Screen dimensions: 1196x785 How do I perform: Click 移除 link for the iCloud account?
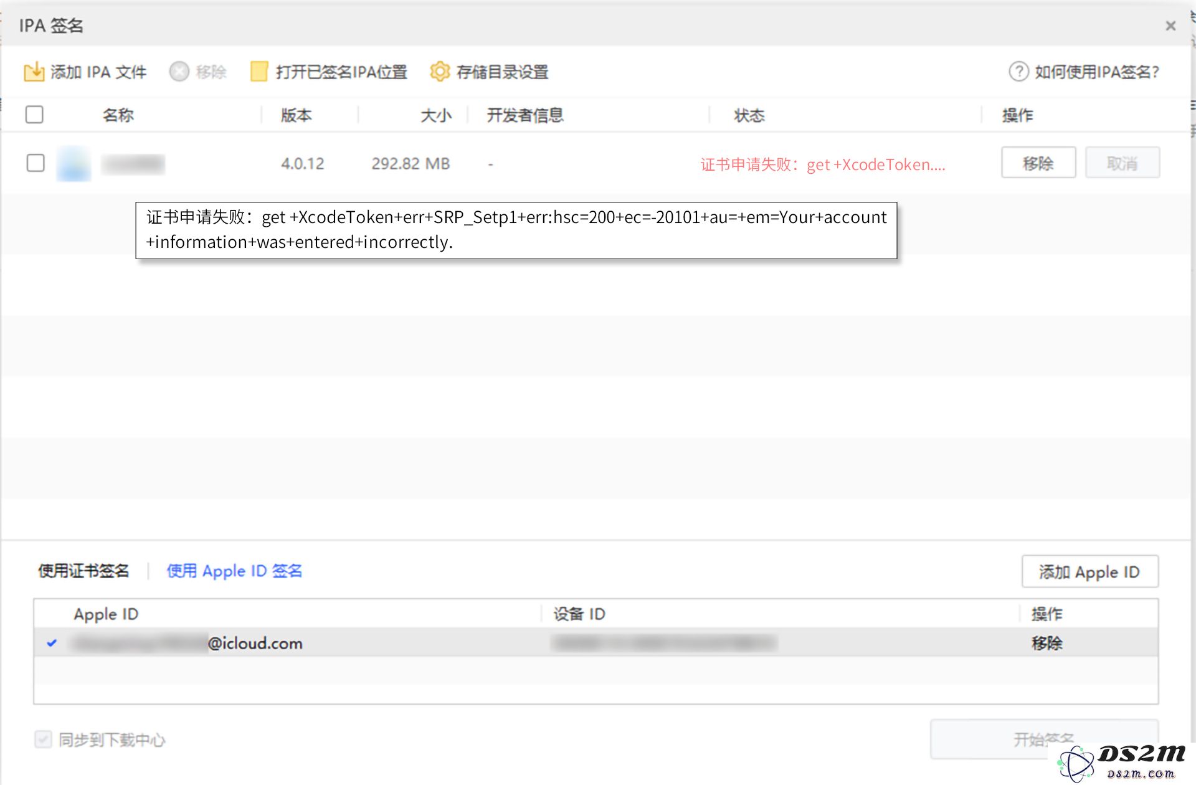[x=1046, y=643]
